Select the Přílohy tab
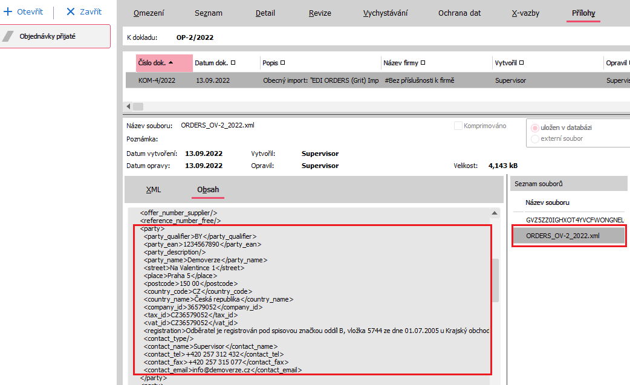The width and height of the screenshot is (630, 385). click(583, 13)
